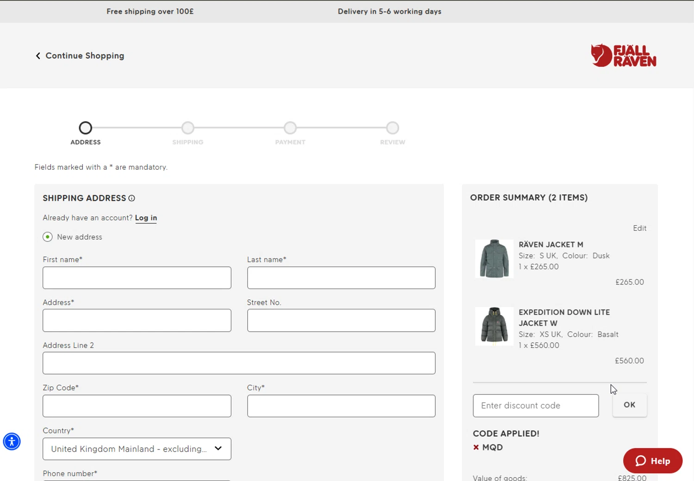Click the Code Applied! label
Viewport: 694px width, 481px height.
[x=506, y=434]
